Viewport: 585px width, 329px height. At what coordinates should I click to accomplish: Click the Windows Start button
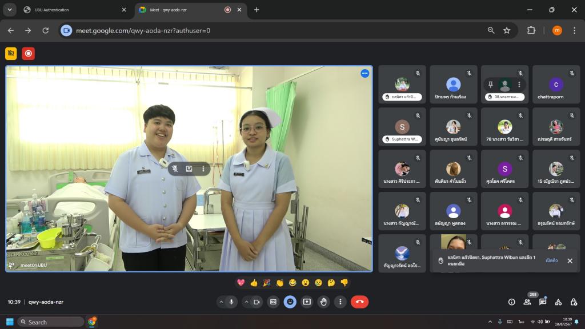coord(10,322)
